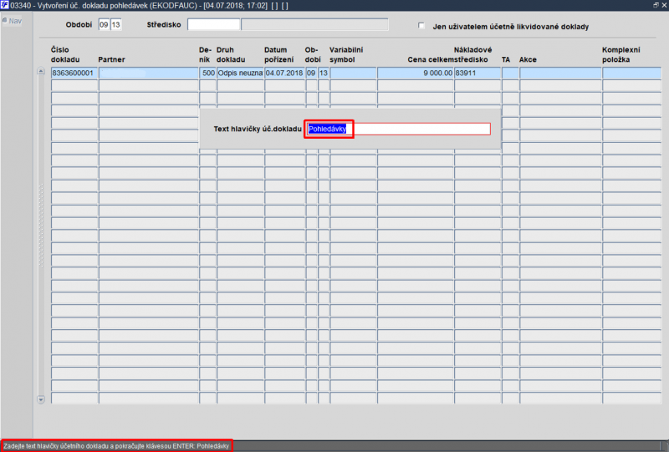Click the status bar message about ENTER
Screen dimensions: 669x452
(x=116, y=446)
